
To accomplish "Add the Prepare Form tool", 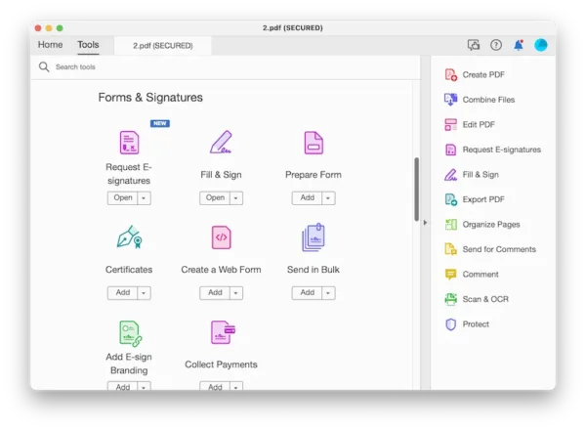I will pos(308,198).
